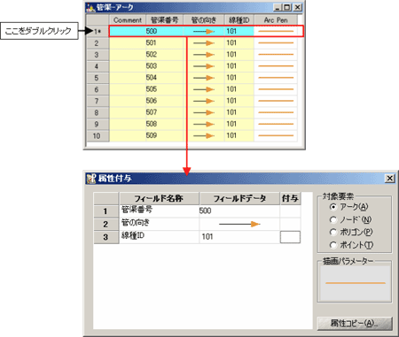
Task: Click cell with pipe number 509
Action: [x=165, y=135]
